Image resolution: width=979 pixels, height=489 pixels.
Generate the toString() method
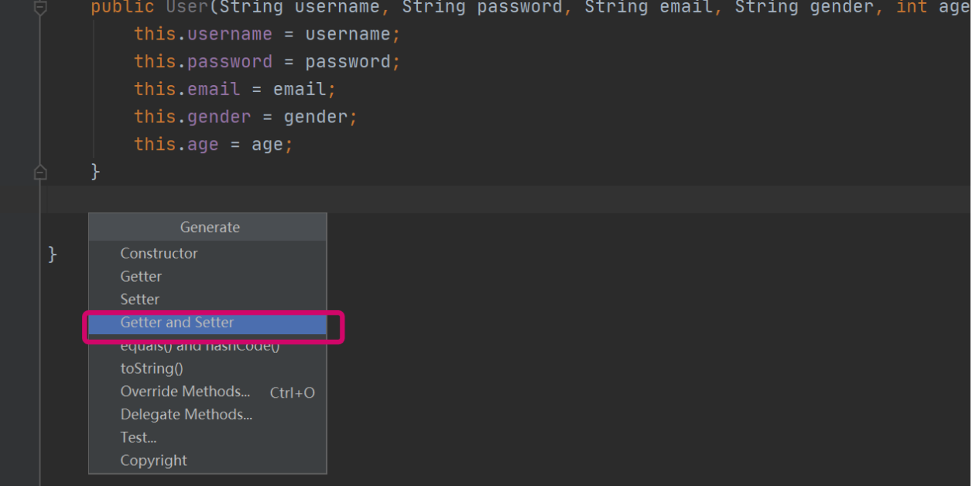[152, 368]
